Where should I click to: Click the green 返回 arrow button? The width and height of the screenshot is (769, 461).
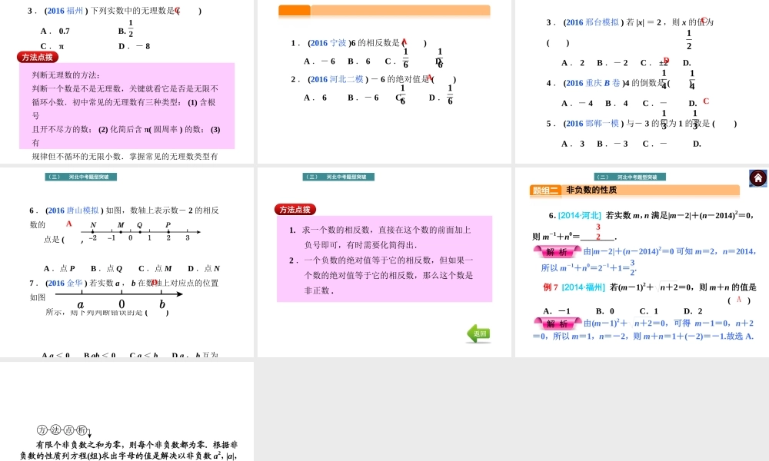[478, 333]
